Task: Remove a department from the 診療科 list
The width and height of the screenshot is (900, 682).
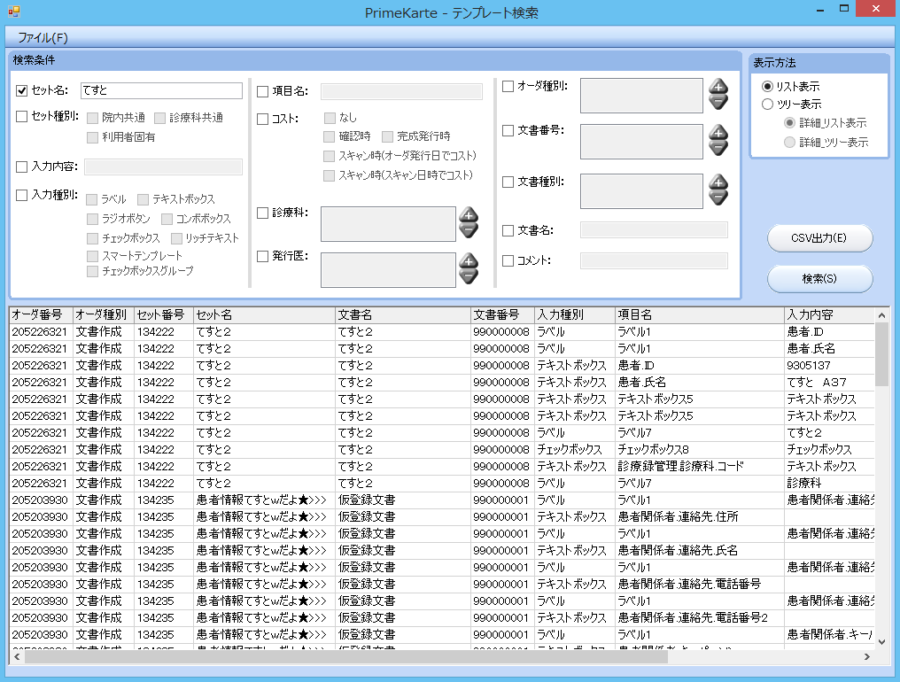Action: tap(469, 230)
